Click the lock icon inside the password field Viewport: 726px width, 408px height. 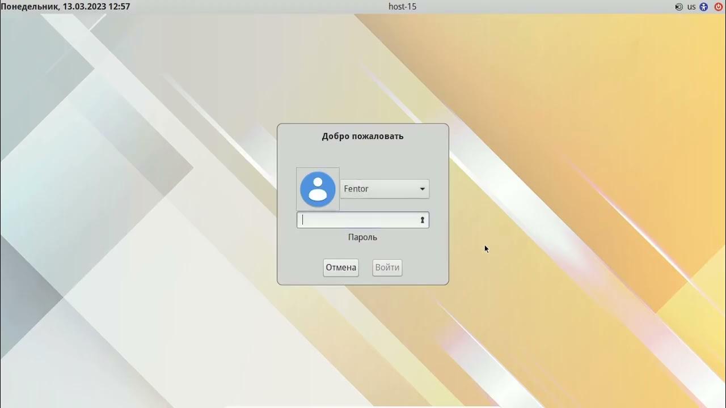pyautogui.click(x=423, y=220)
